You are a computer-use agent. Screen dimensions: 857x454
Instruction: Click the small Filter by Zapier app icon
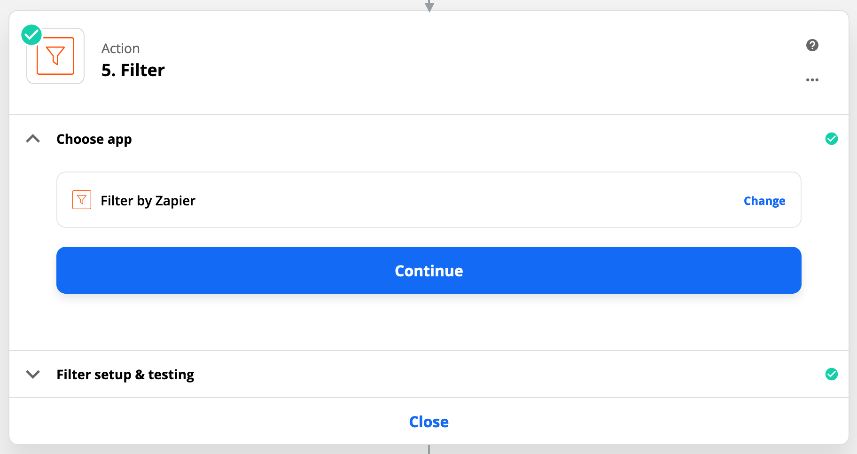click(82, 200)
